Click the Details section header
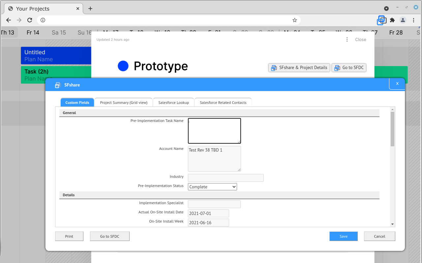Viewport: 422px width, 263px height. point(219,195)
